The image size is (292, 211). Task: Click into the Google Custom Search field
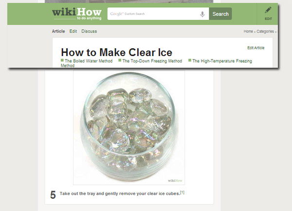(x=153, y=14)
